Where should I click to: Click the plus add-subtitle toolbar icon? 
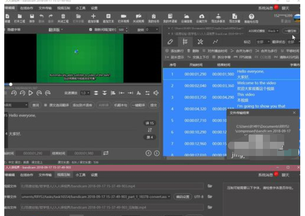tap(93, 17)
